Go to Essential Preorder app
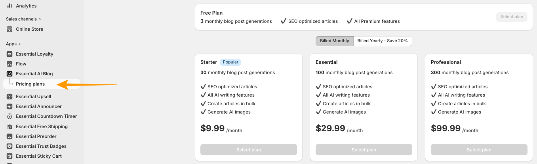537x164 pixels. 36,136
